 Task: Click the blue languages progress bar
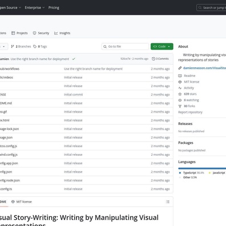[202, 168]
